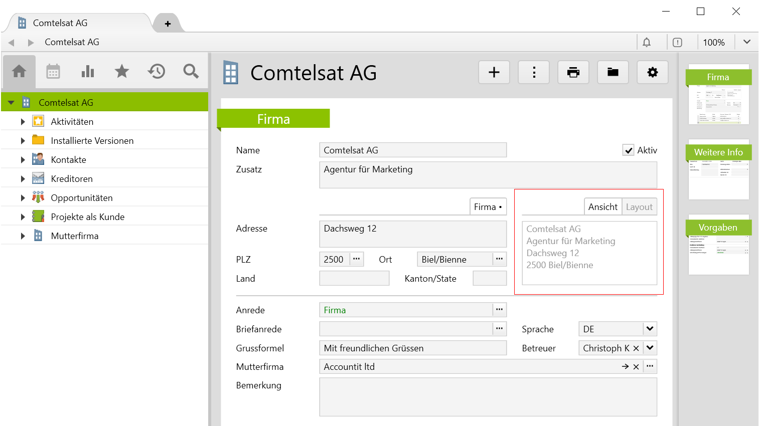Open search with the magnifier icon
This screenshot has height=426, width=759.
191,72
